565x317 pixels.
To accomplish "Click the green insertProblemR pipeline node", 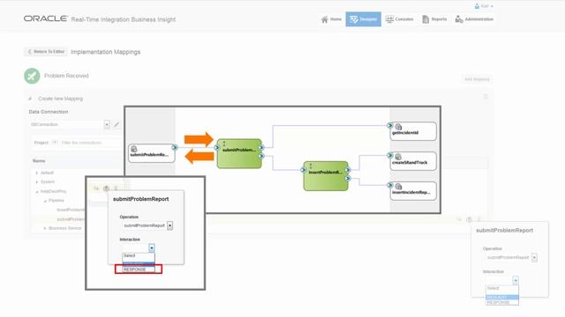I will pos(326,176).
